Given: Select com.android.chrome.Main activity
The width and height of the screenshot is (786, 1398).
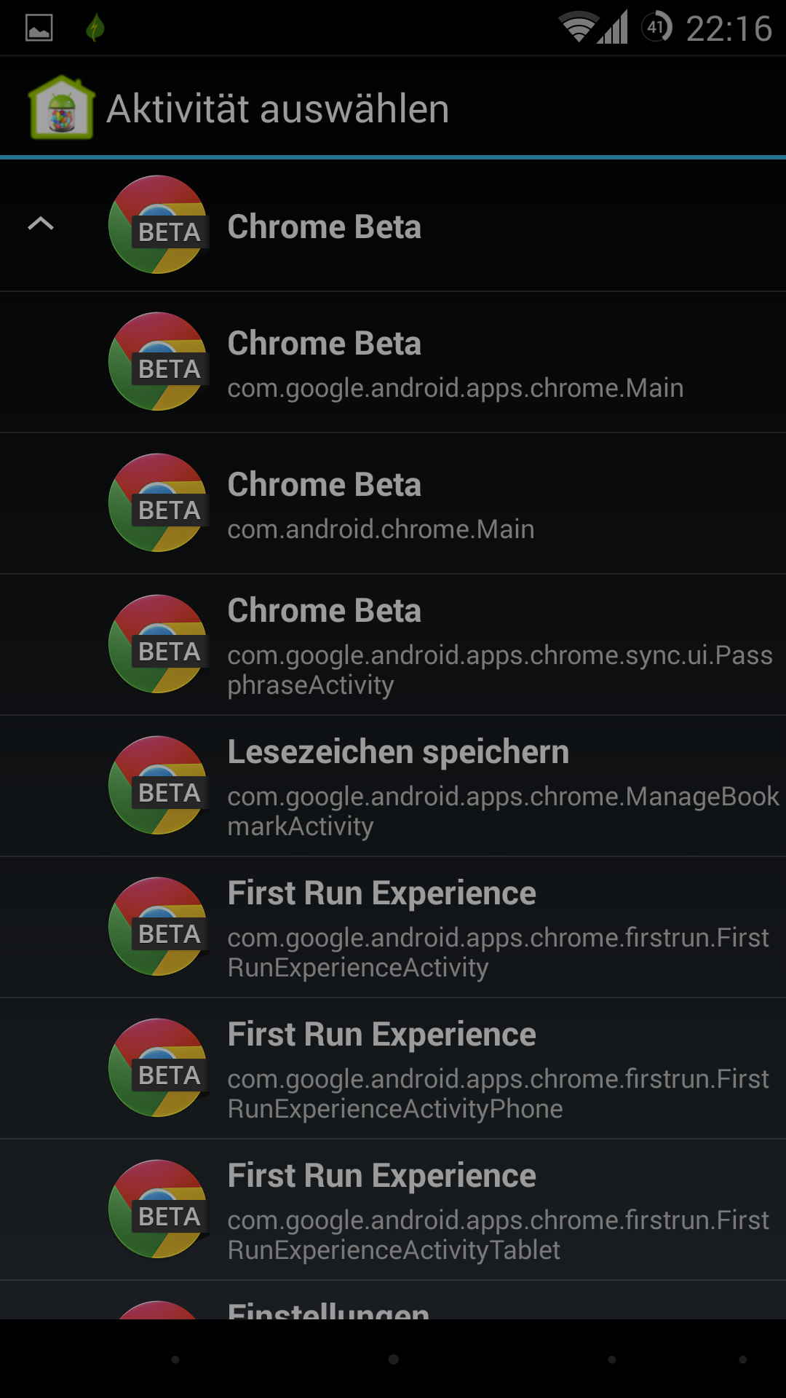Looking at the screenshot, I should click(393, 504).
